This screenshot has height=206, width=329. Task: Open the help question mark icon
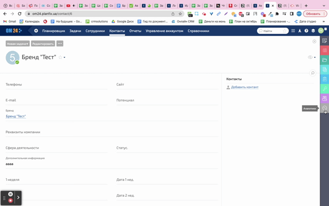click(306, 31)
